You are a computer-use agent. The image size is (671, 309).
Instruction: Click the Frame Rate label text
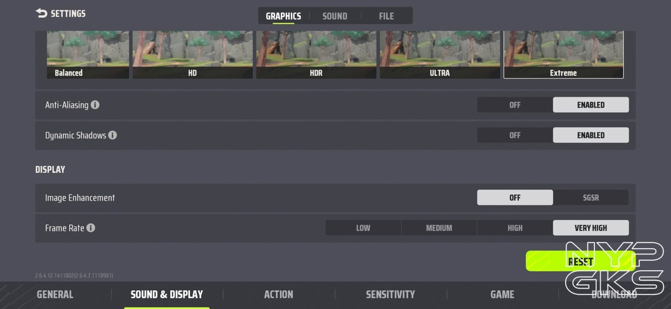[x=64, y=228]
